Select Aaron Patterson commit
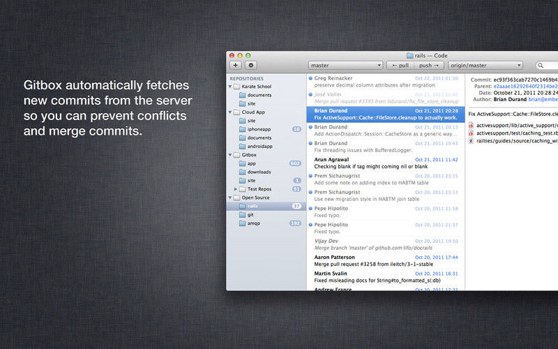 point(386,260)
